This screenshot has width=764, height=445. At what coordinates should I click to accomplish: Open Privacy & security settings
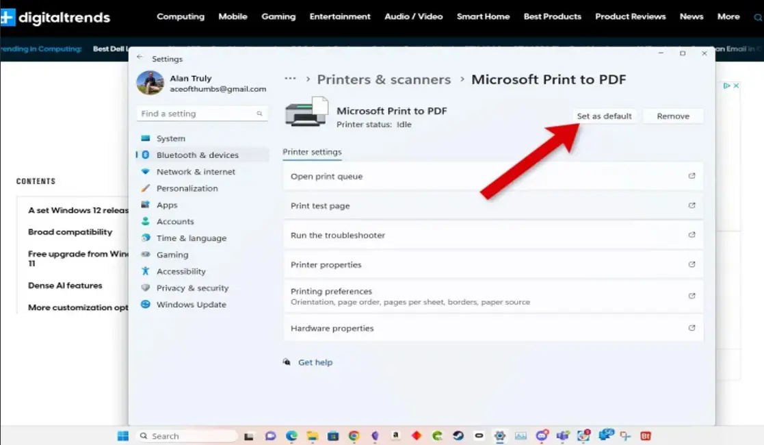[202, 288]
